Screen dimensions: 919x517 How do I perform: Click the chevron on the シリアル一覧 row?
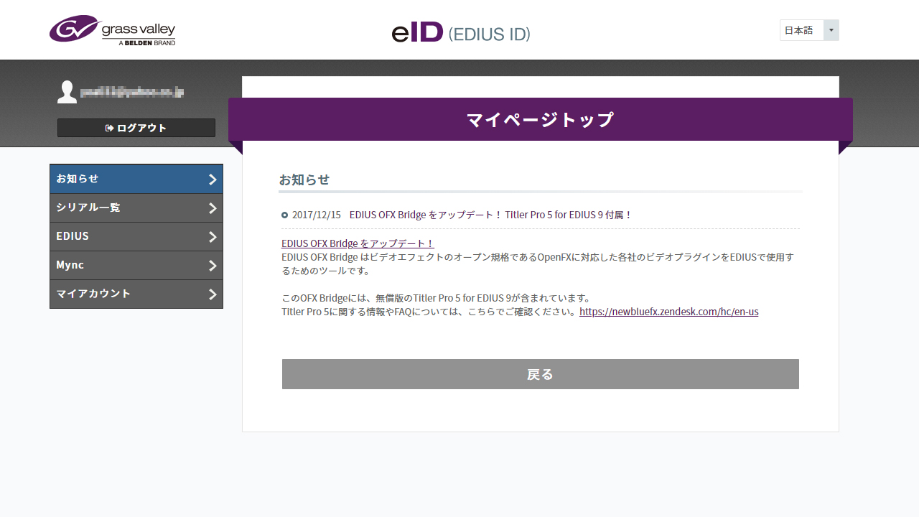pos(213,208)
